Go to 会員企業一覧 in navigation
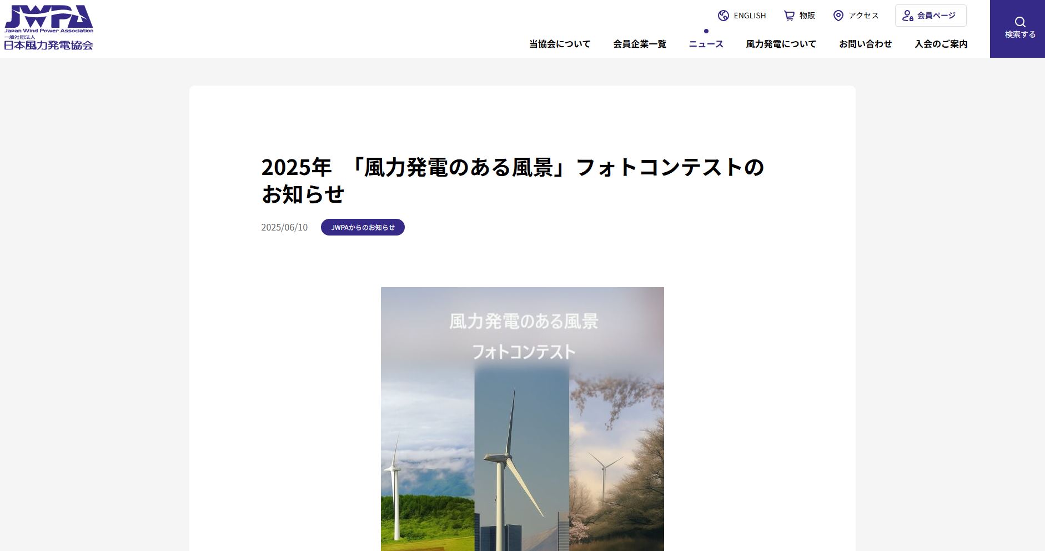Viewport: 1045px width, 551px height. coord(640,44)
